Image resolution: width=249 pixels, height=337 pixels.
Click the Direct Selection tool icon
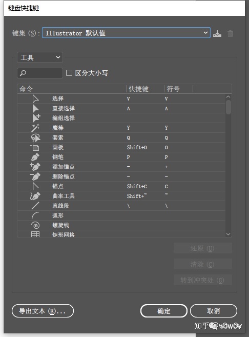35,108
